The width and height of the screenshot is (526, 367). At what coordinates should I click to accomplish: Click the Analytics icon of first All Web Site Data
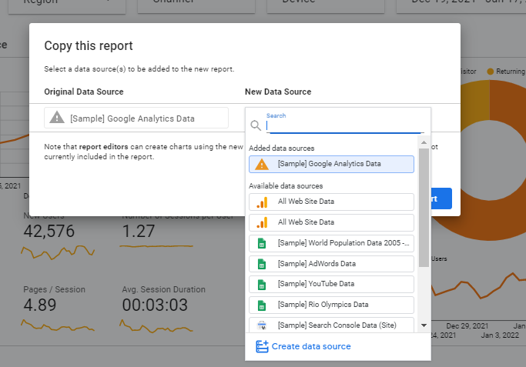262,202
